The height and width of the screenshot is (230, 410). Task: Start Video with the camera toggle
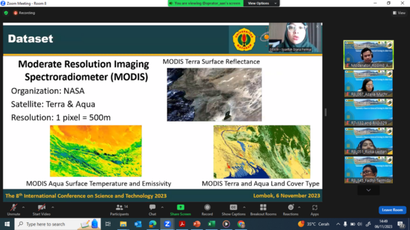pyautogui.click(x=42, y=210)
